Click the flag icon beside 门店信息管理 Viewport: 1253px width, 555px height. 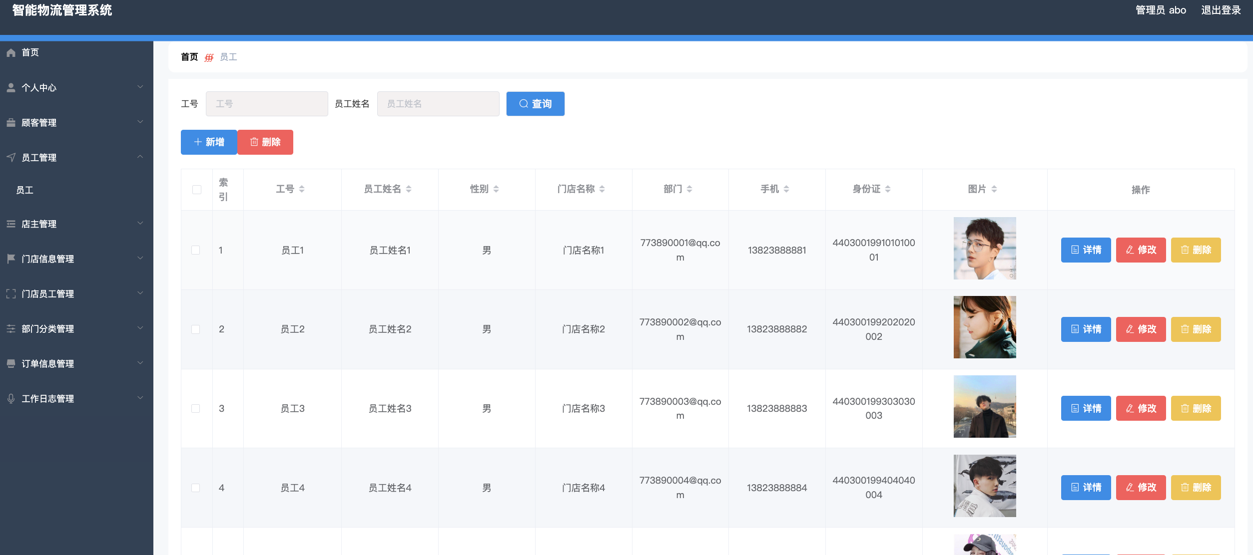(x=11, y=259)
